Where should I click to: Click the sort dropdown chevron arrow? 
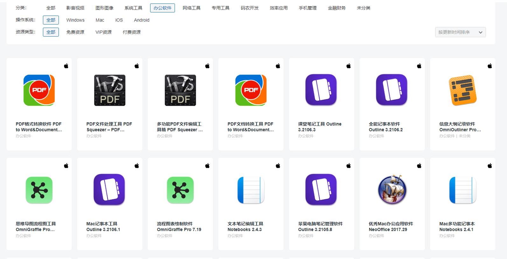point(480,32)
